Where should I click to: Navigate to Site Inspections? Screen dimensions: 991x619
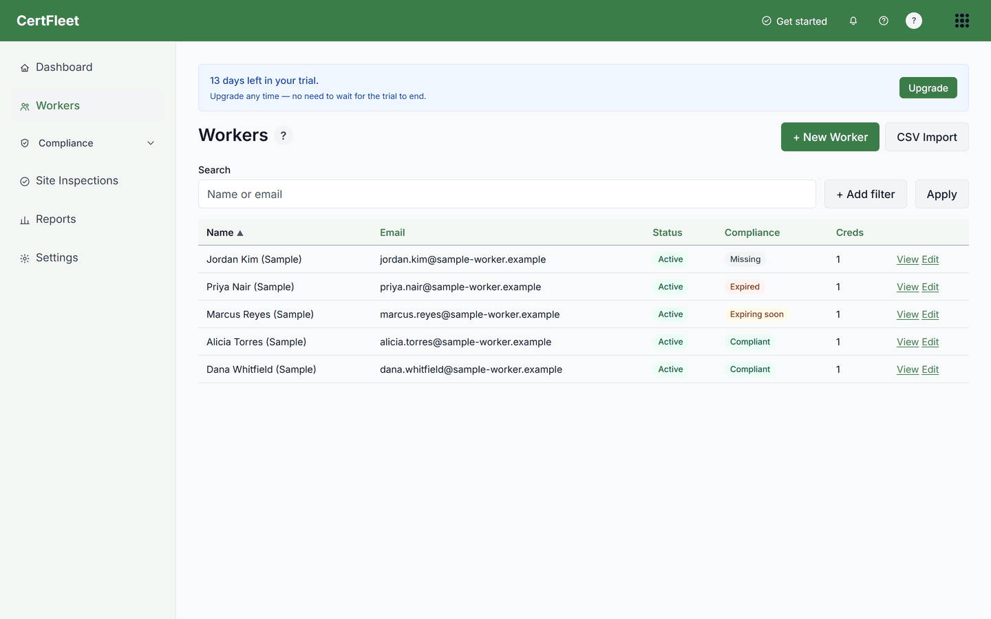(x=88, y=180)
